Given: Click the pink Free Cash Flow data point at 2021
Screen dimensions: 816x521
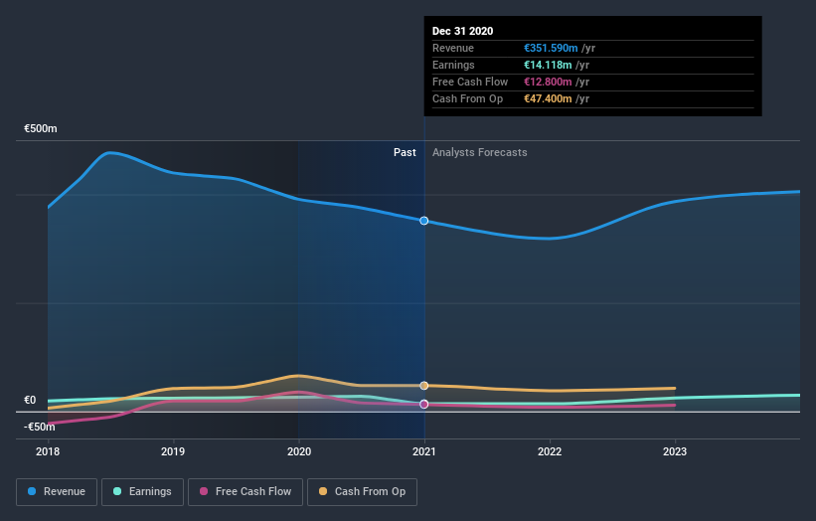Looking at the screenshot, I should (424, 404).
